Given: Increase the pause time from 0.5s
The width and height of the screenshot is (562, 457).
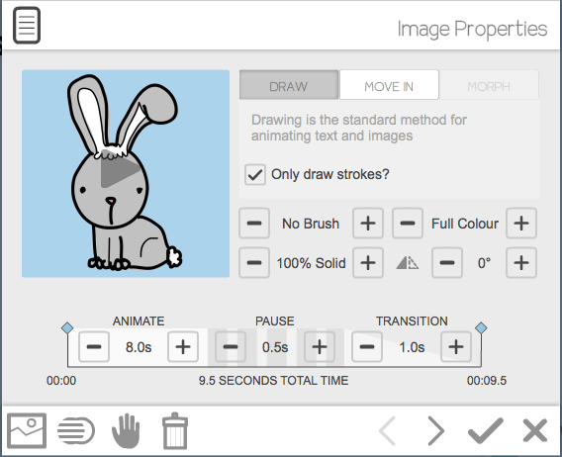Looking at the screenshot, I should pyautogui.click(x=320, y=346).
